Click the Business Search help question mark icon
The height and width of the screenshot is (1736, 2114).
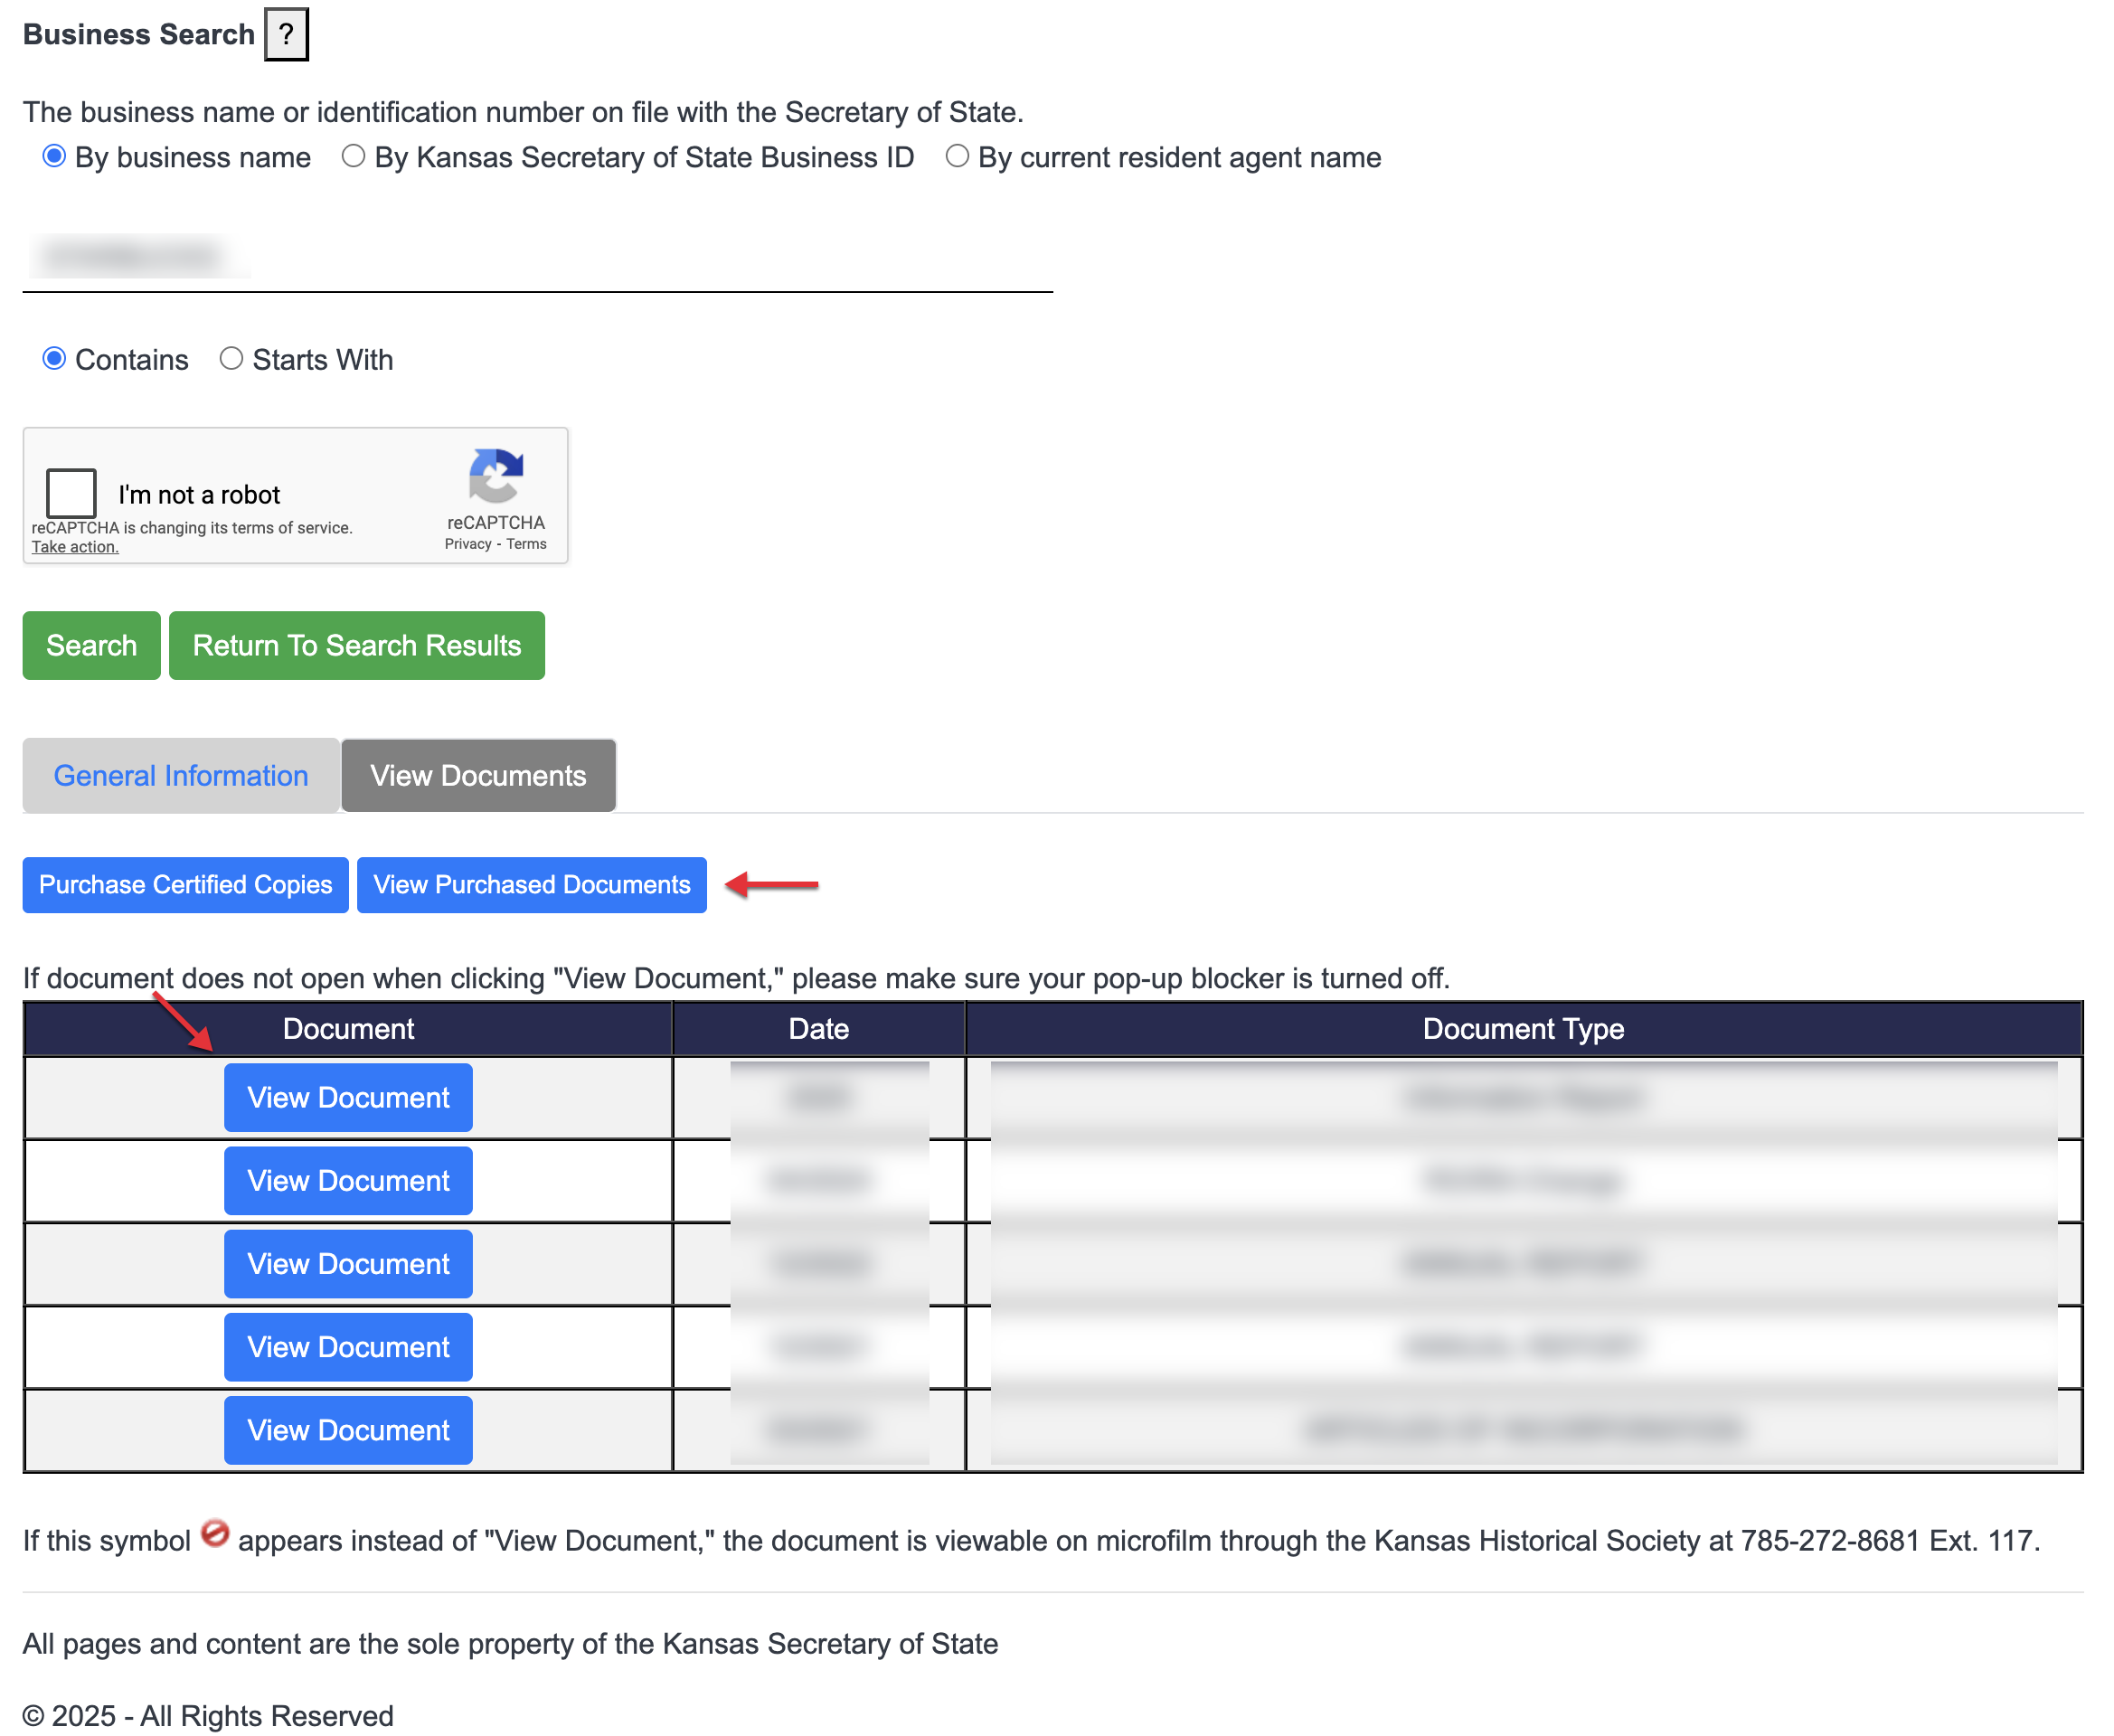pos(286,35)
